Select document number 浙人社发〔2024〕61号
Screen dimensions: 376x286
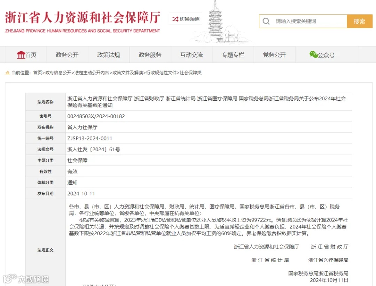[x=94, y=149]
